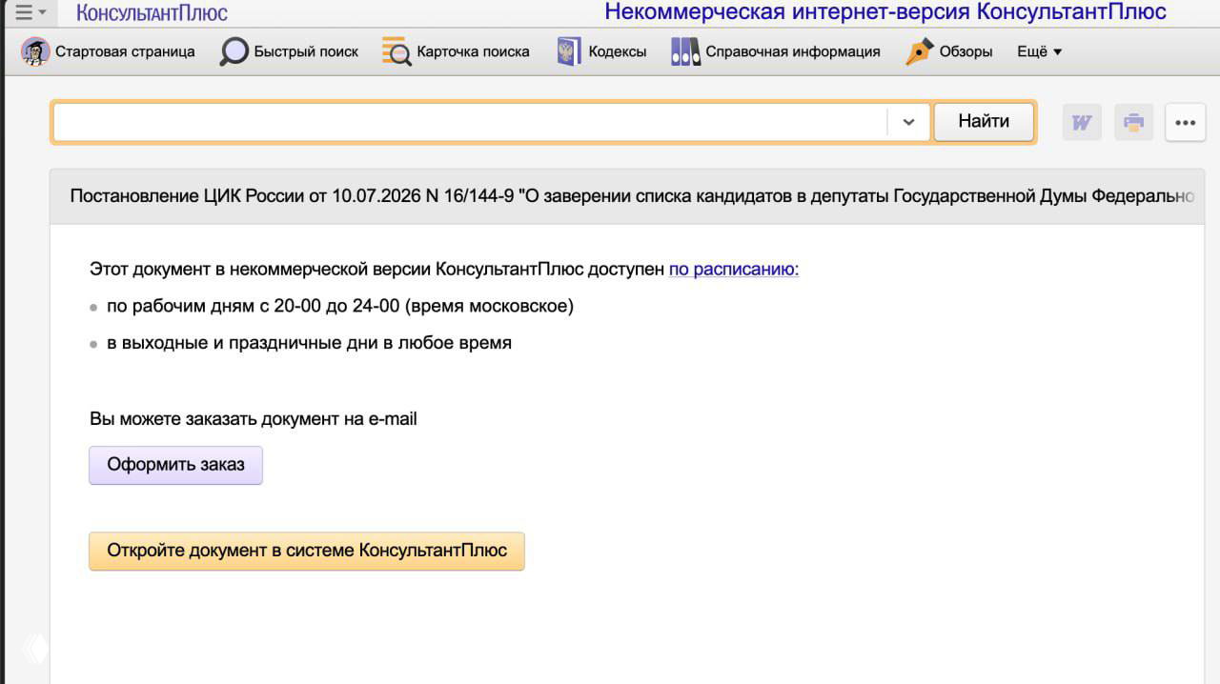The image size is (1220, 684).
Task: Open Справочная информация
Action: click(x=793, y=51)
